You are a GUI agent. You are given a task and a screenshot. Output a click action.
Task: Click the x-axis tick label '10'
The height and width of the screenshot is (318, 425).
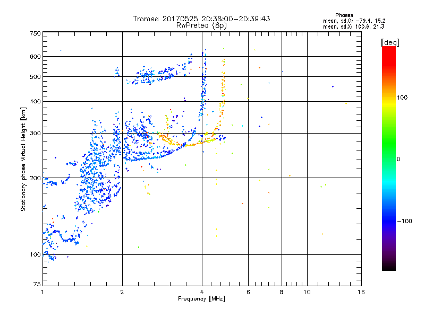click(307, 292)
